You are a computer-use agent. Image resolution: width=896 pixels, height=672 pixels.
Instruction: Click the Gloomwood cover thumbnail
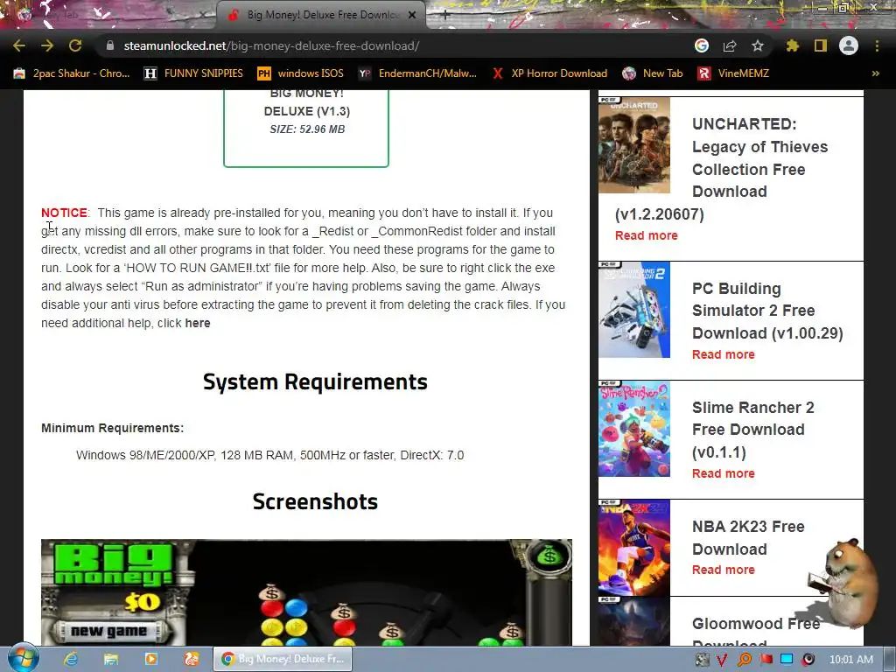pyautogui.click(x=634, y=621)
